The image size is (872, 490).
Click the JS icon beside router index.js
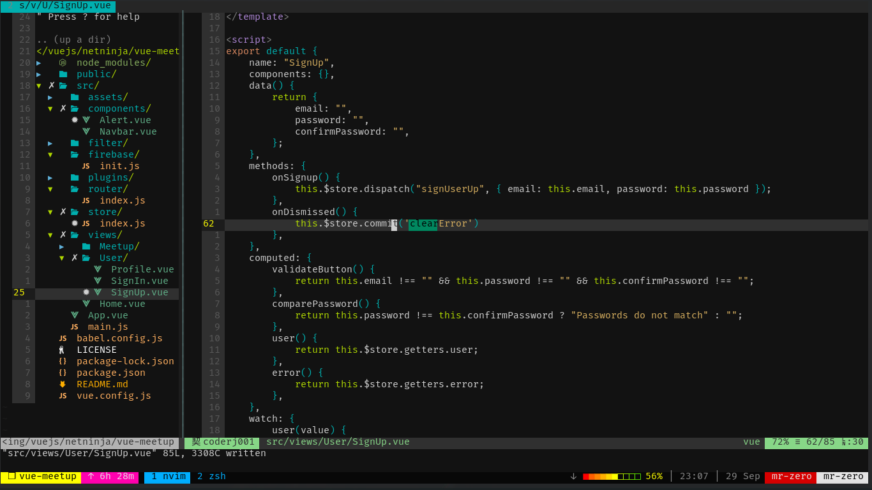coord(86,200)
